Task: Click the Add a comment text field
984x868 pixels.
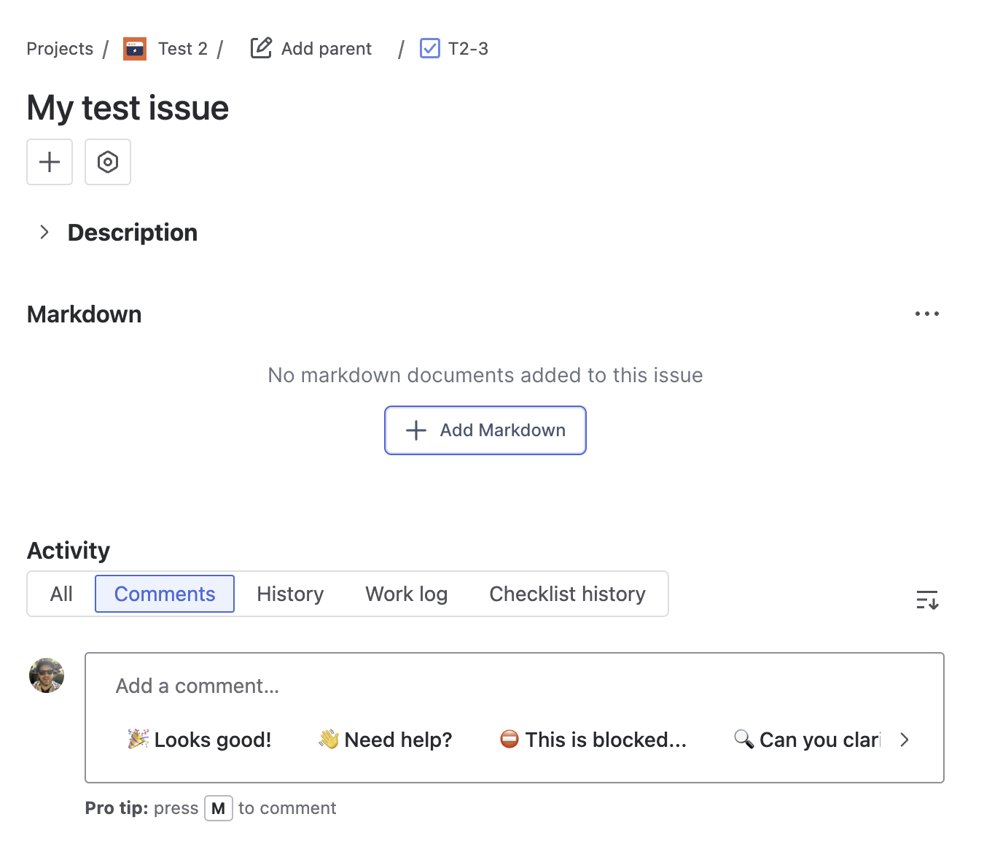Action: (x=510, y=686)
